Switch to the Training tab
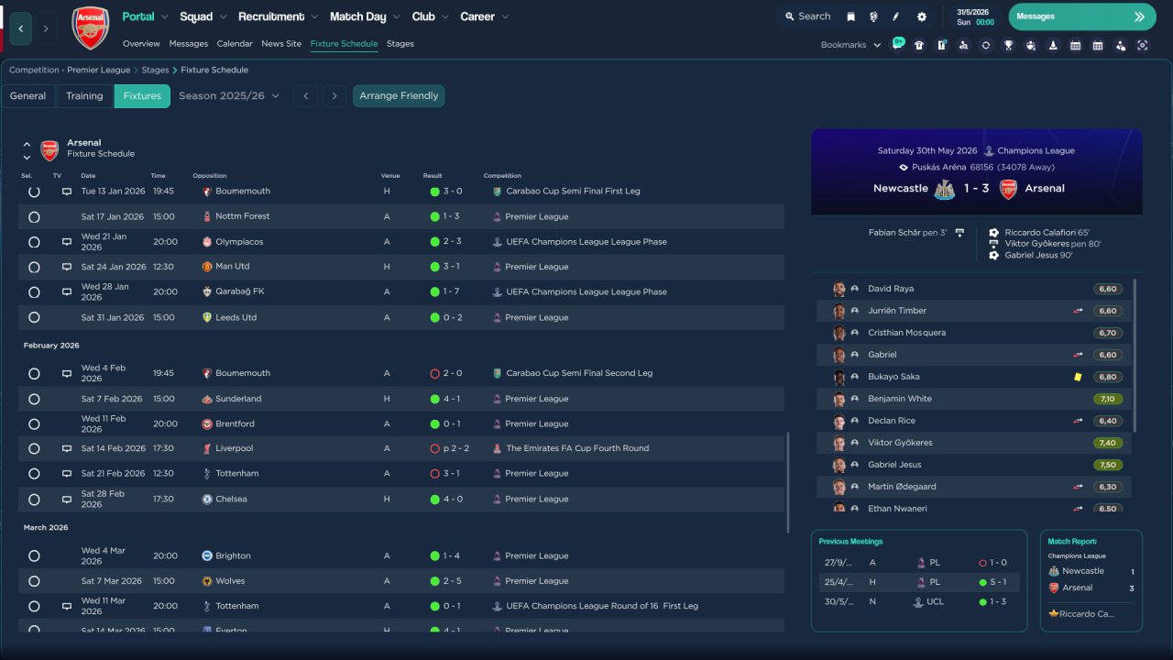 (84, 96)
